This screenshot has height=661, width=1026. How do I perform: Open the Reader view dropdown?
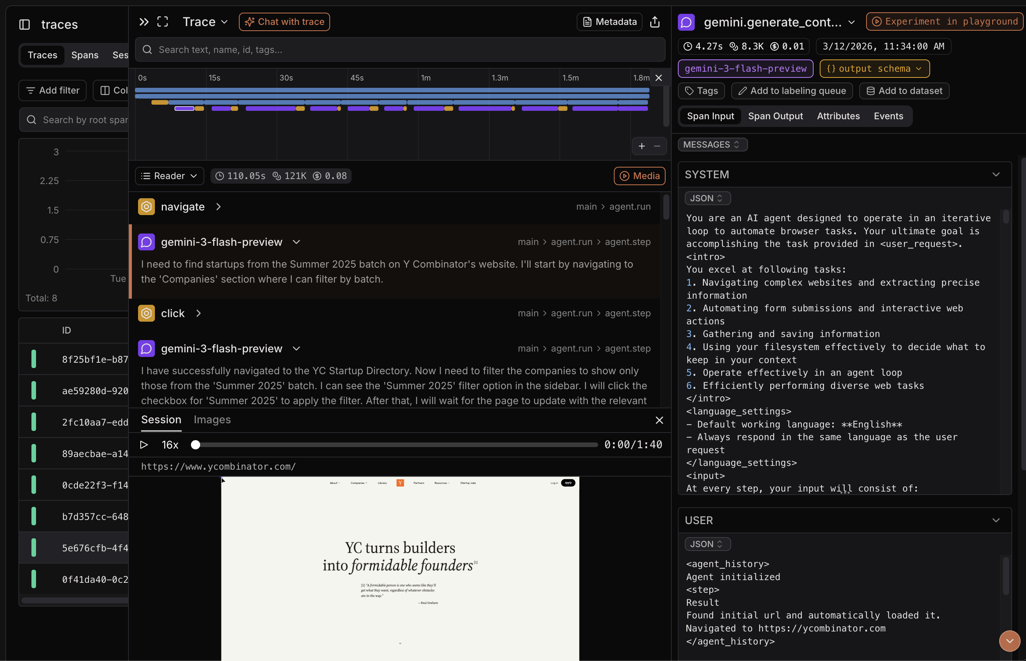click(x=169, y=176)
